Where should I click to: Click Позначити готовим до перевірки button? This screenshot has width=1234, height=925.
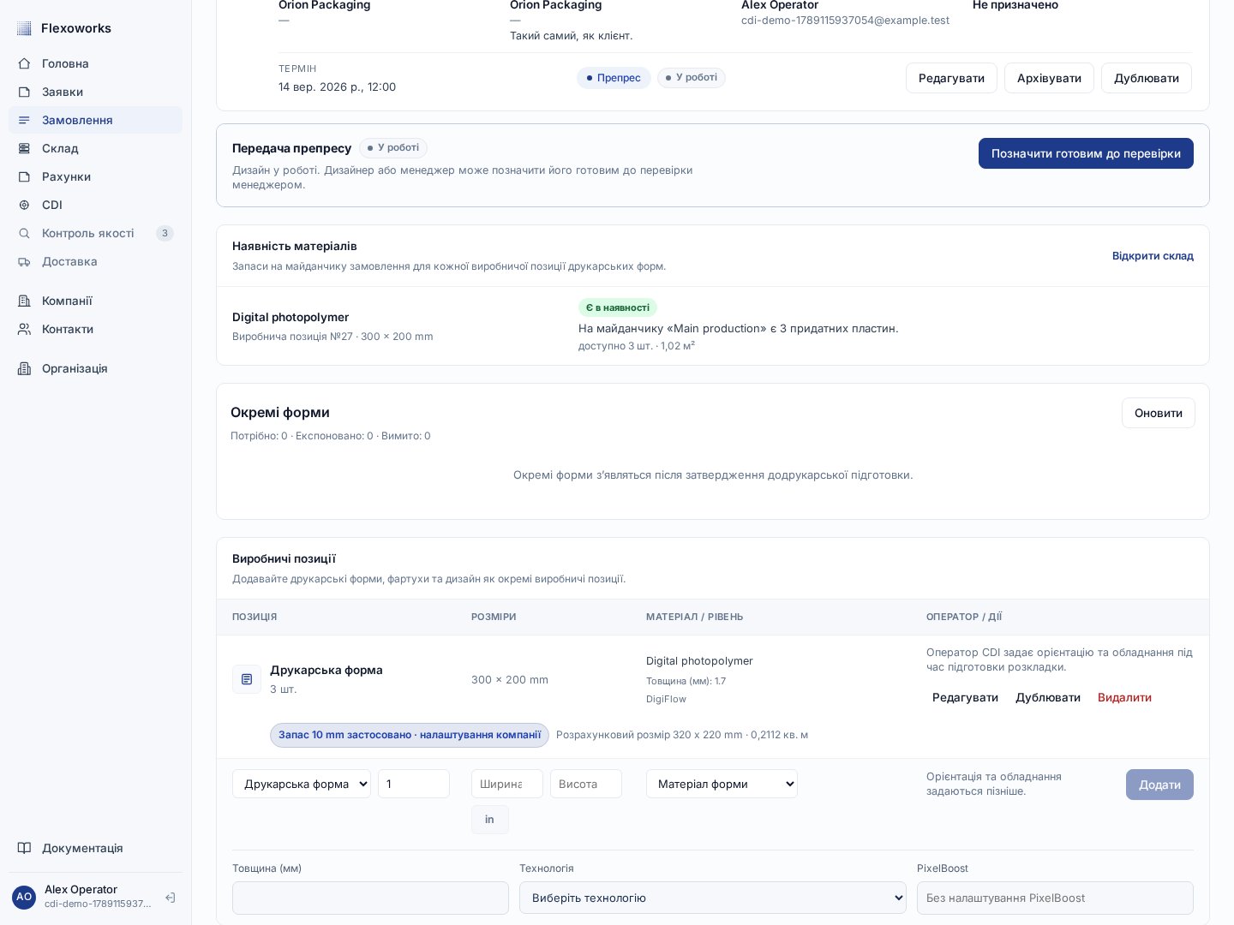pyautogui.click(x=1086, y=153)
